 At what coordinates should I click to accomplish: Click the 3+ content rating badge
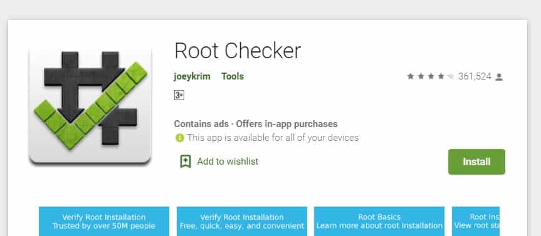click(179, 95)
